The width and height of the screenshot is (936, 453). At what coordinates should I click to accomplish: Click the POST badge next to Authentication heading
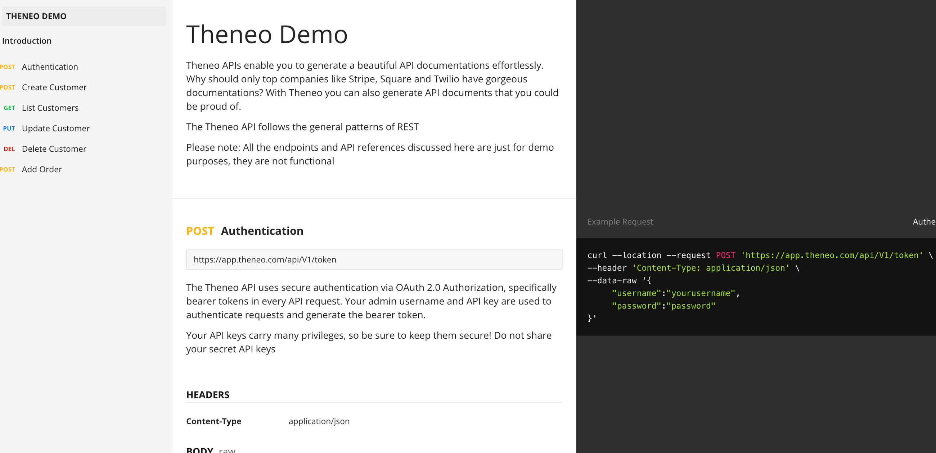pos(200,230)
